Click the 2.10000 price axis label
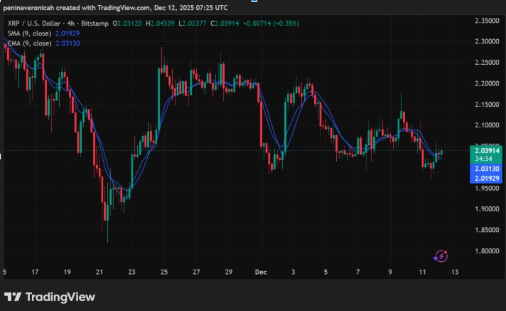 click(x=487, y=125)
